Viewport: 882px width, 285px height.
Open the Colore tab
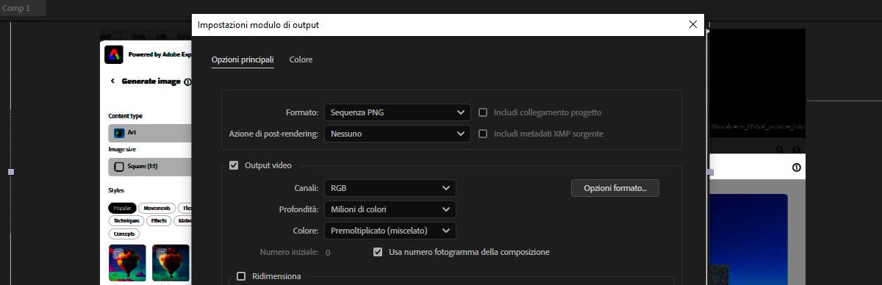point(301,59)
